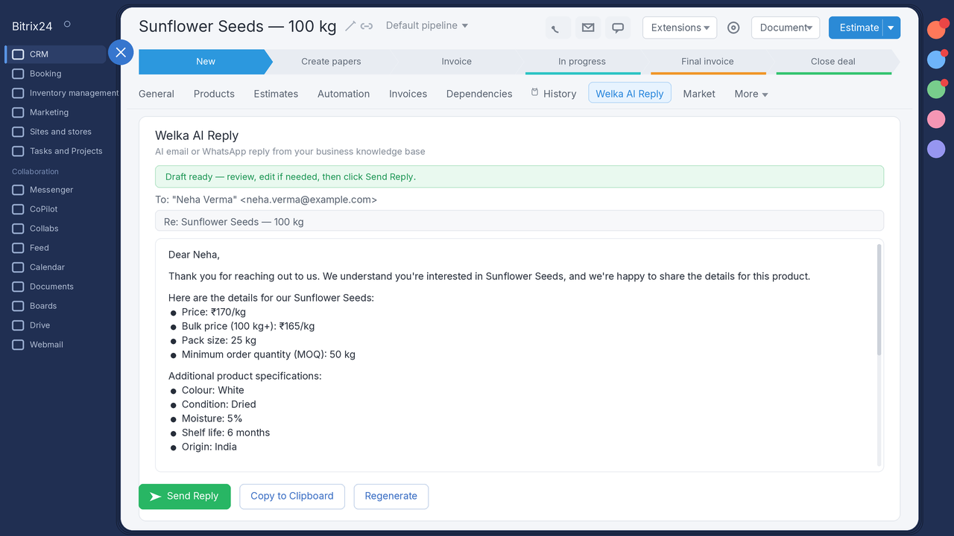Click the phone call icon
The image size is (954, 536).
(557, 28)
